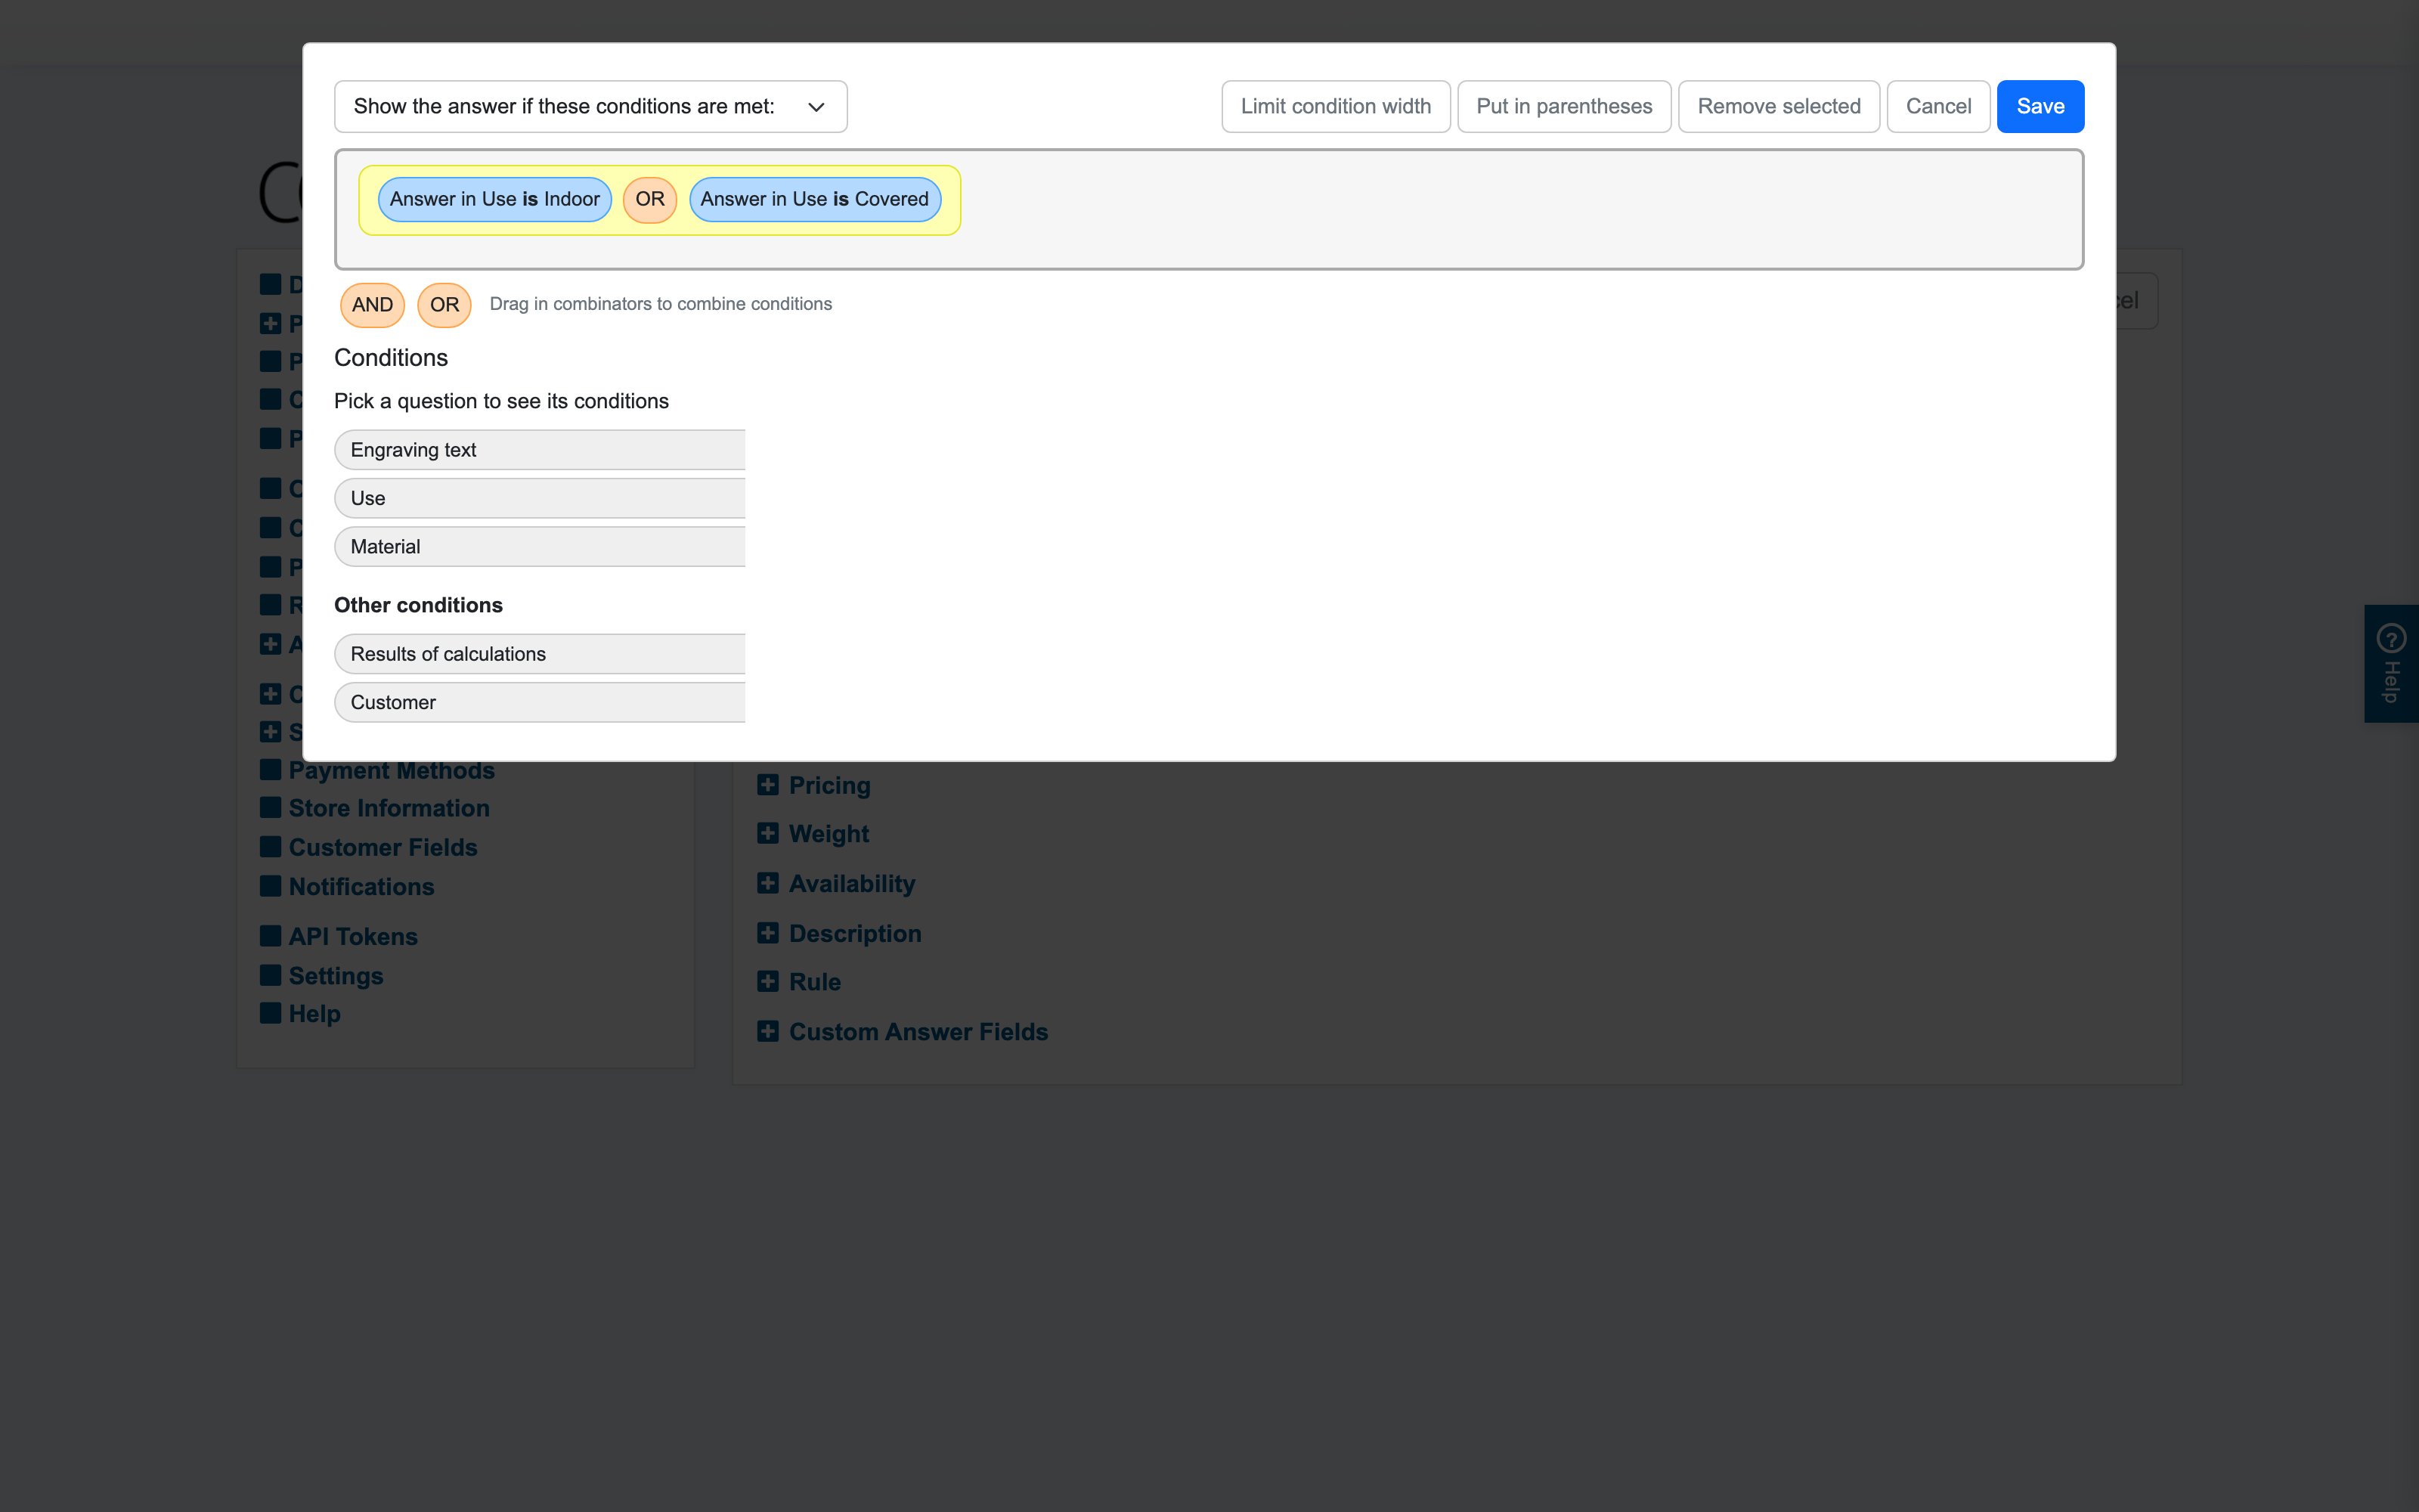2419x1512 pixels.
Task: Open Notifications in sidebar
Action: pyautogui.click(x=361, y=886)
